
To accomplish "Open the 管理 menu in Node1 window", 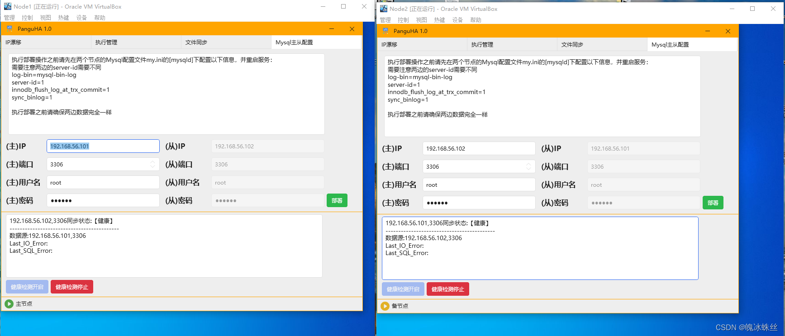I will click(10, 18).
